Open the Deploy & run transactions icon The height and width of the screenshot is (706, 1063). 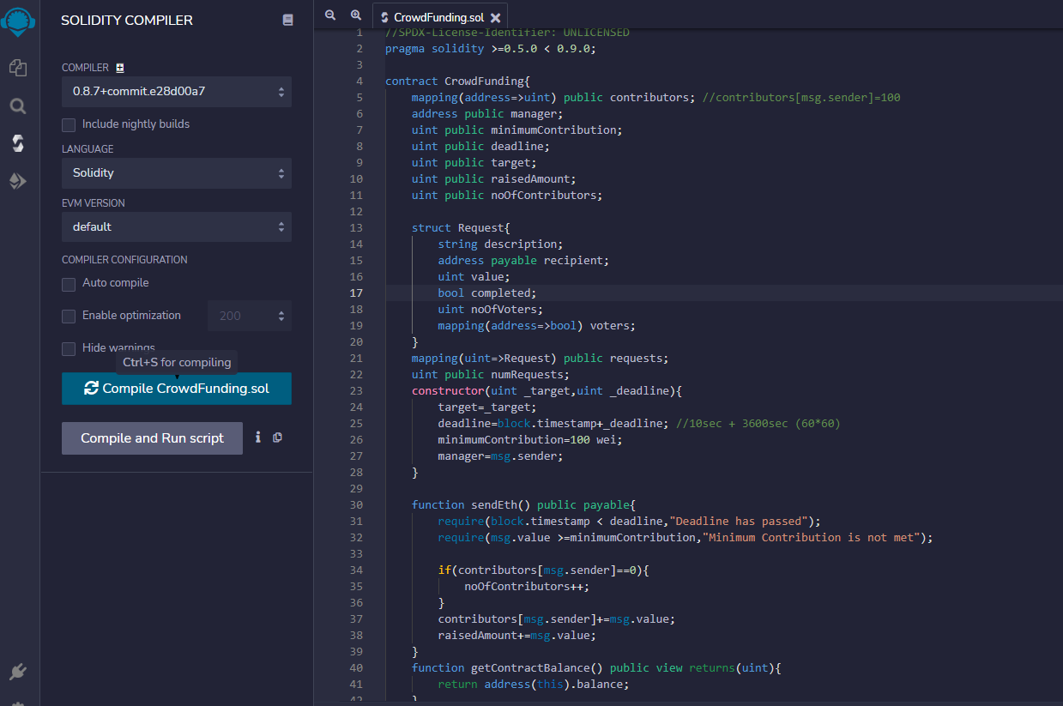(18, 181)
